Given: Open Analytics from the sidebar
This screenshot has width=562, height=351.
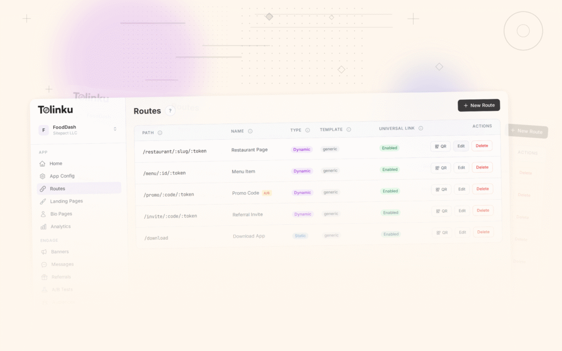Looking at the screenshot, I should [x=60, y=227].
